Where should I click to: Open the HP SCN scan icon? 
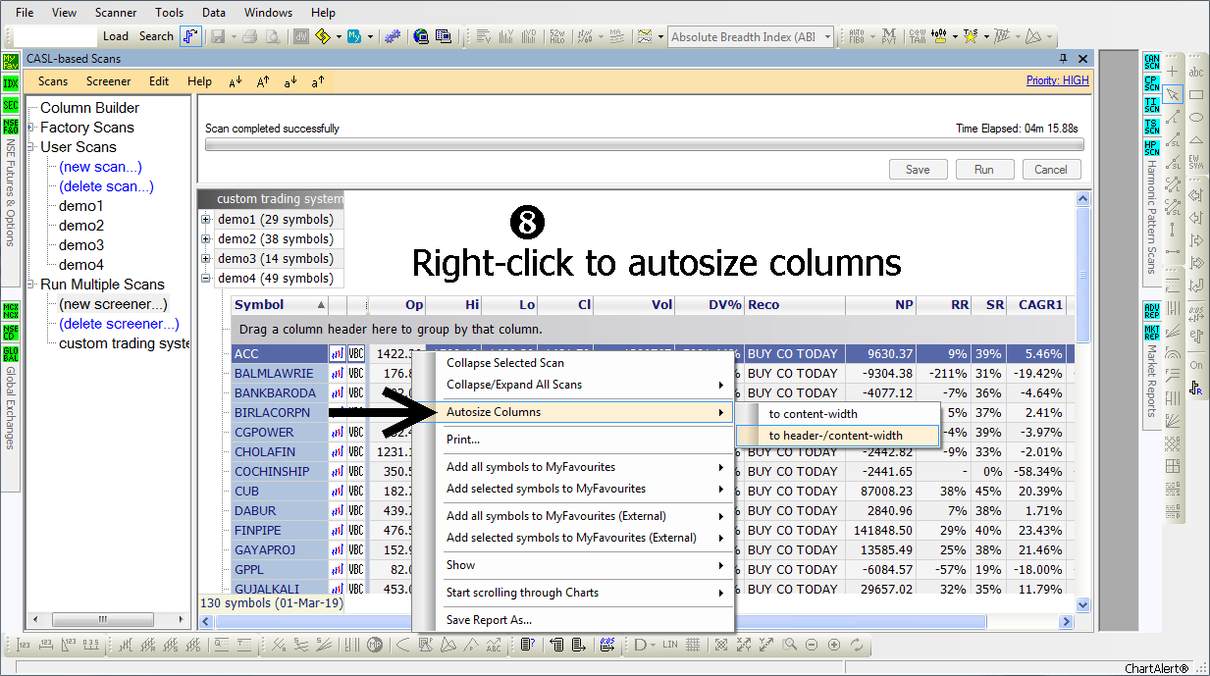1151,148
